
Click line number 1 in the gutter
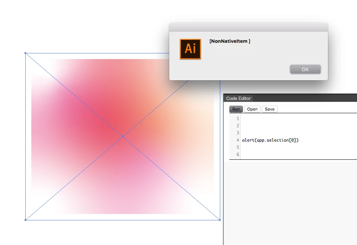click(x=238, y=119)
